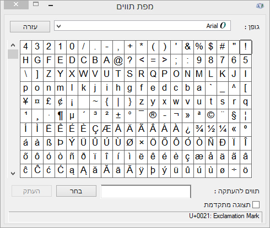This screenshot has height=228, width=270.
Task: Select the pilcrow ¶ symbol
Action: coord(61,116)
